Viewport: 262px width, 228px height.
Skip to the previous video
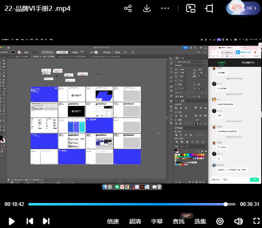(x=30, y=221)
